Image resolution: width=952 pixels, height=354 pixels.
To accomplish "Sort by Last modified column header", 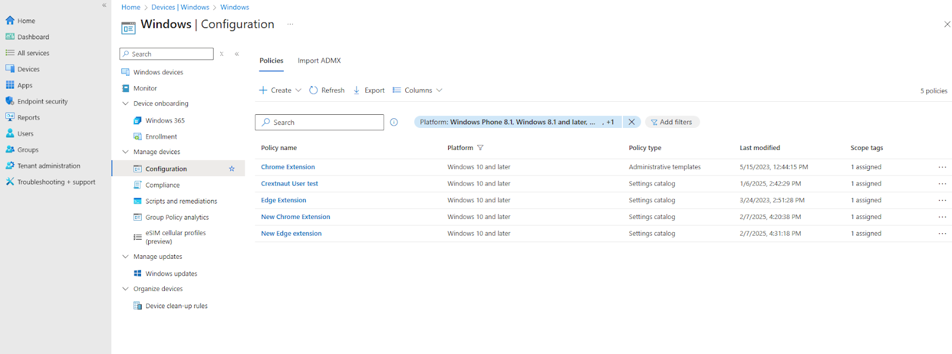I will 760,148.
